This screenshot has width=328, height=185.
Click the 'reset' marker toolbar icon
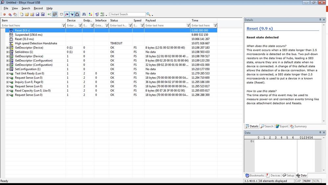pyautogui.click(x=102, y=14)
